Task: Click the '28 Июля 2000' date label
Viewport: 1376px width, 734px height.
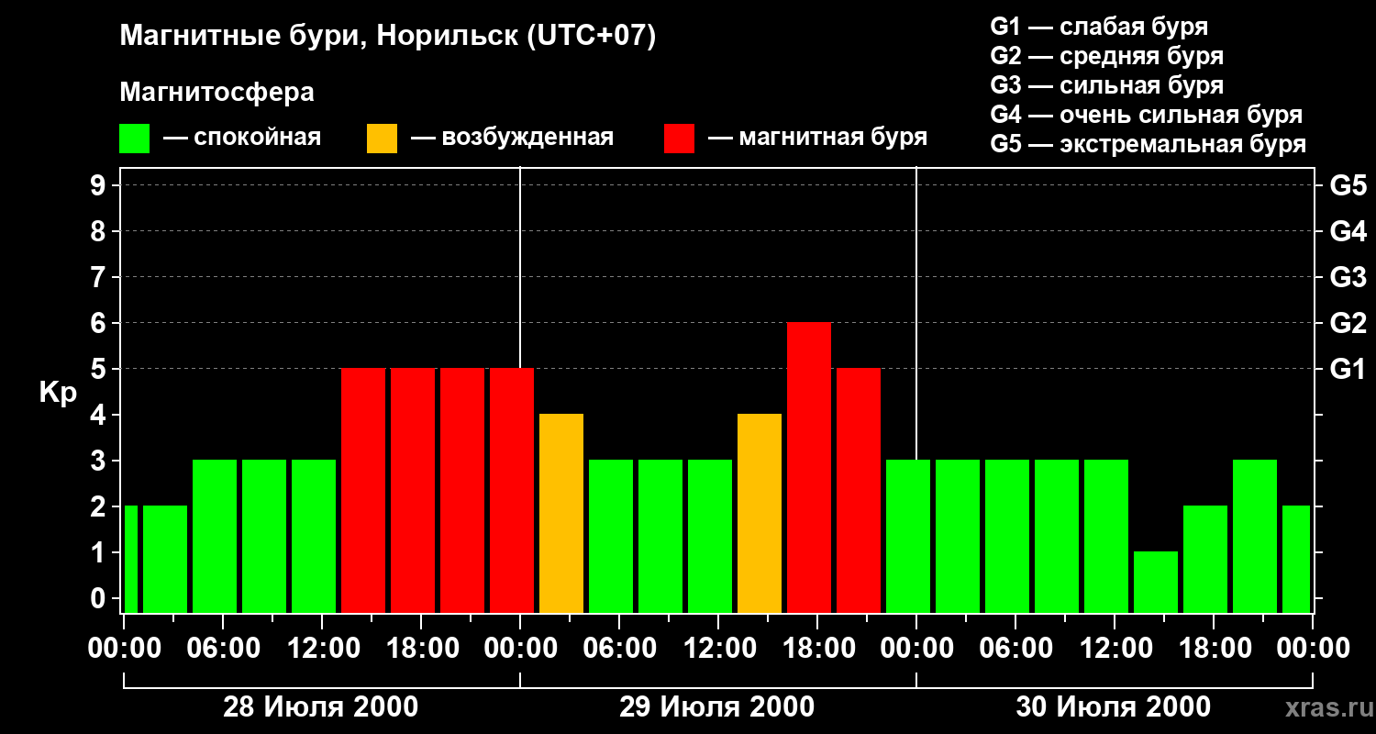Action: point(321,707)
